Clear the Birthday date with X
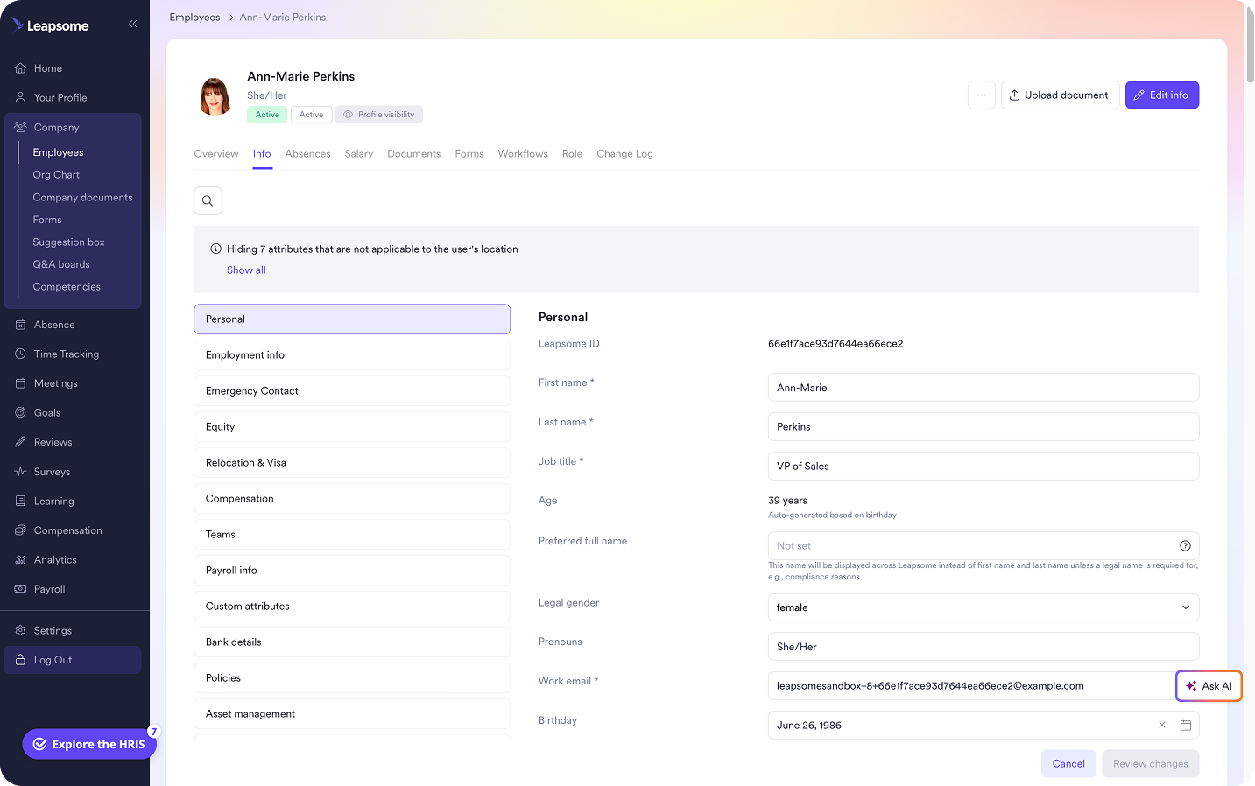 coord(1162,725)
